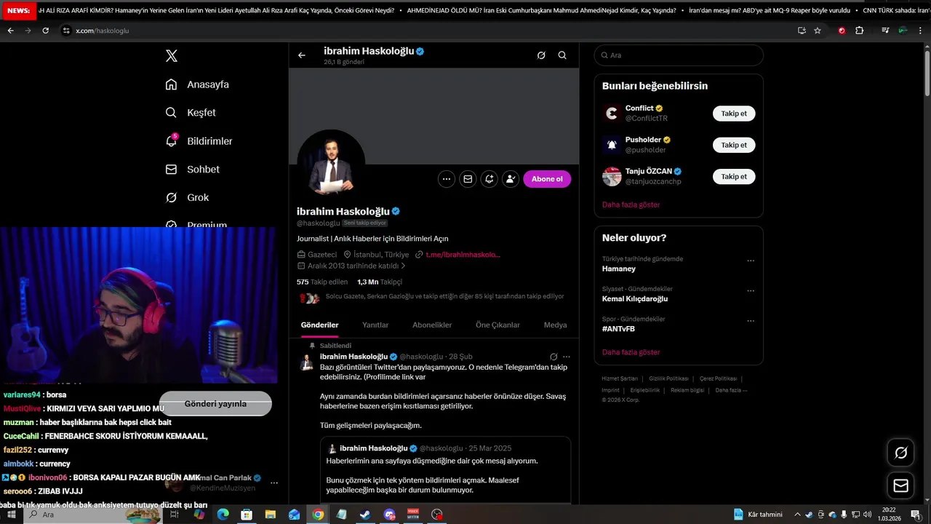Open more options for #ANTvFB trend
Viewport: 931px width, 524px height.
751,321
